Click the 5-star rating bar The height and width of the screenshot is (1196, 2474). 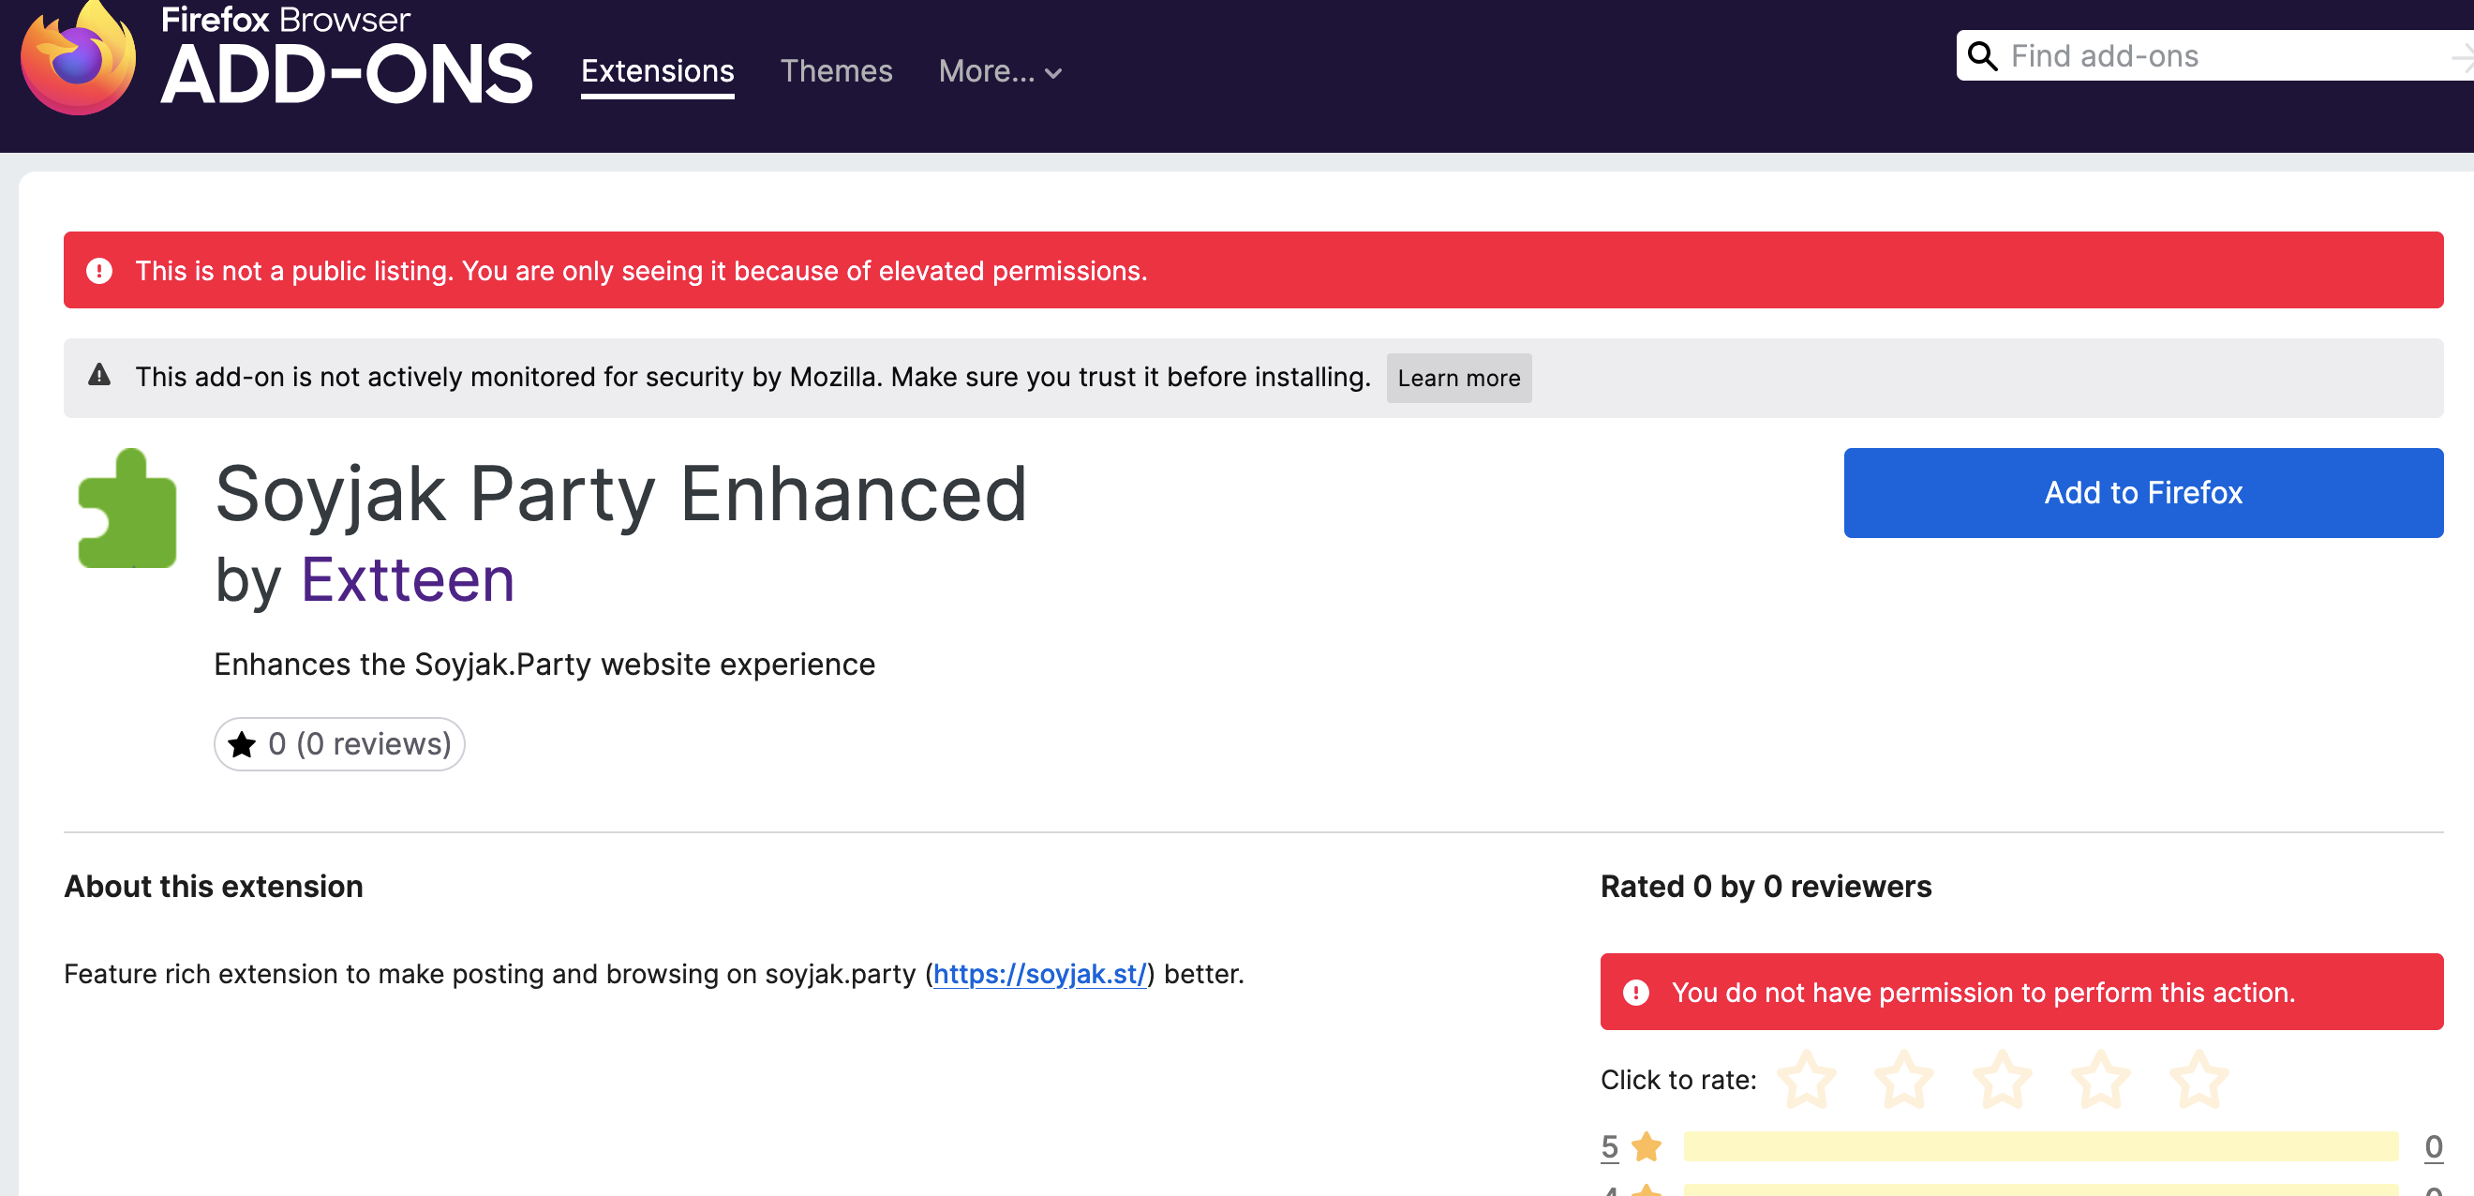pyautogui.click(x=2040, y=1146)
